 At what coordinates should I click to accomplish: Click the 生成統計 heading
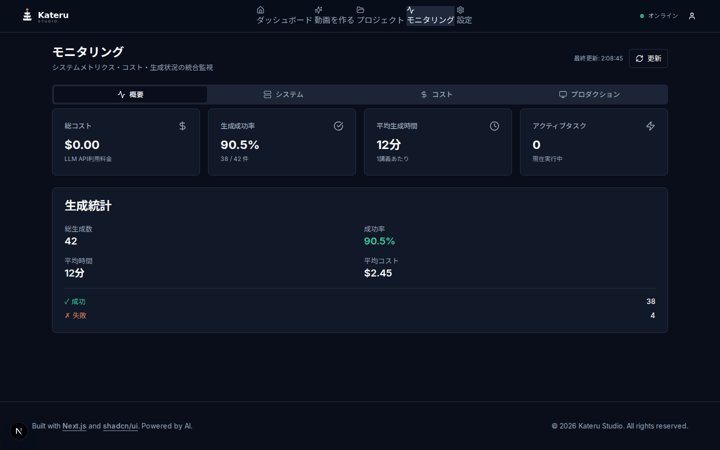[x=88, y=205]
